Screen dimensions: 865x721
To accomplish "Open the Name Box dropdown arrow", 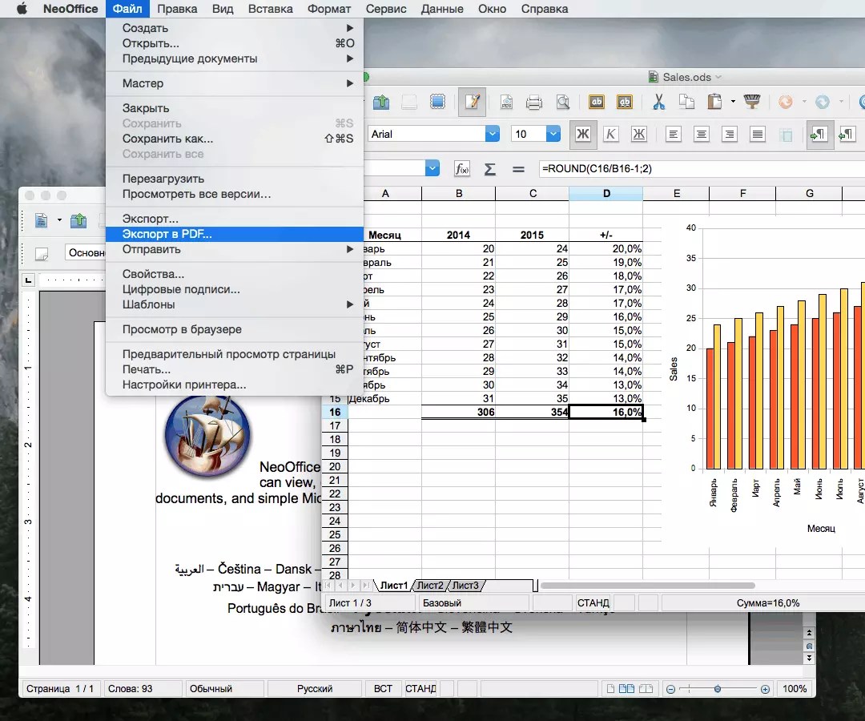I will coord(432,168).
